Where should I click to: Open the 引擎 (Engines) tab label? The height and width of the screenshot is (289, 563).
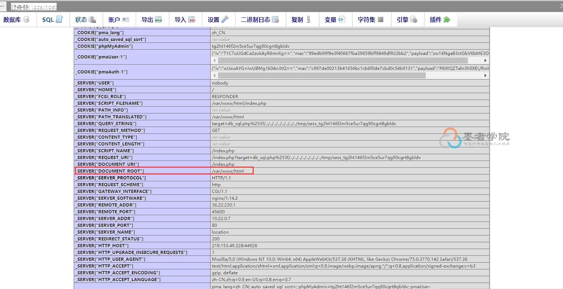[x=402, y=20]
